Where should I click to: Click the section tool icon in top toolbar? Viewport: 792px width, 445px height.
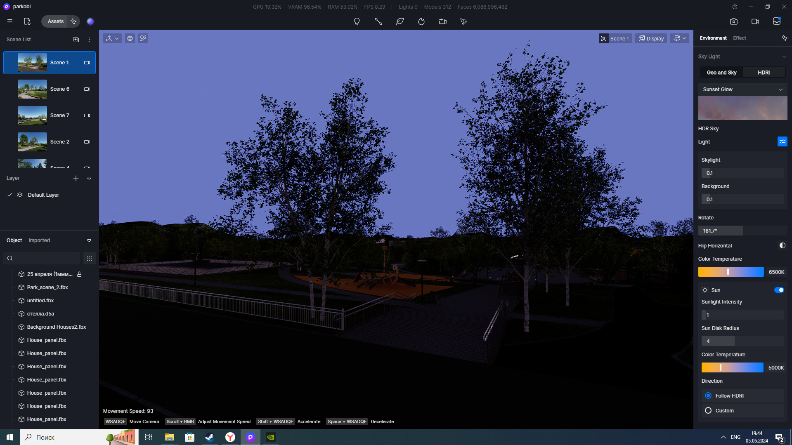[443, 21]
